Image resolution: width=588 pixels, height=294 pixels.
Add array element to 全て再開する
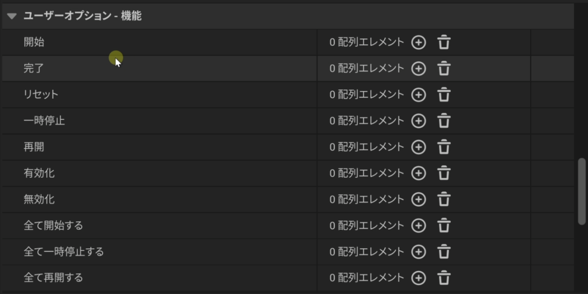419,278
